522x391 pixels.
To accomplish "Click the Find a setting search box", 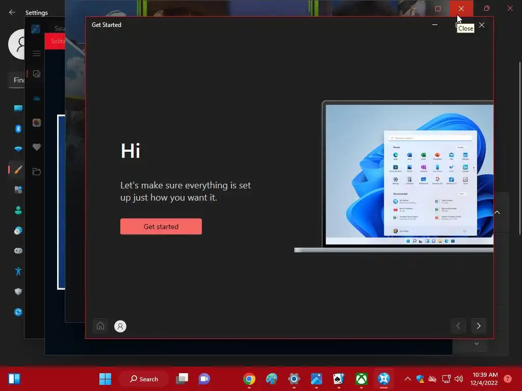I will click(x=17, y=80).
